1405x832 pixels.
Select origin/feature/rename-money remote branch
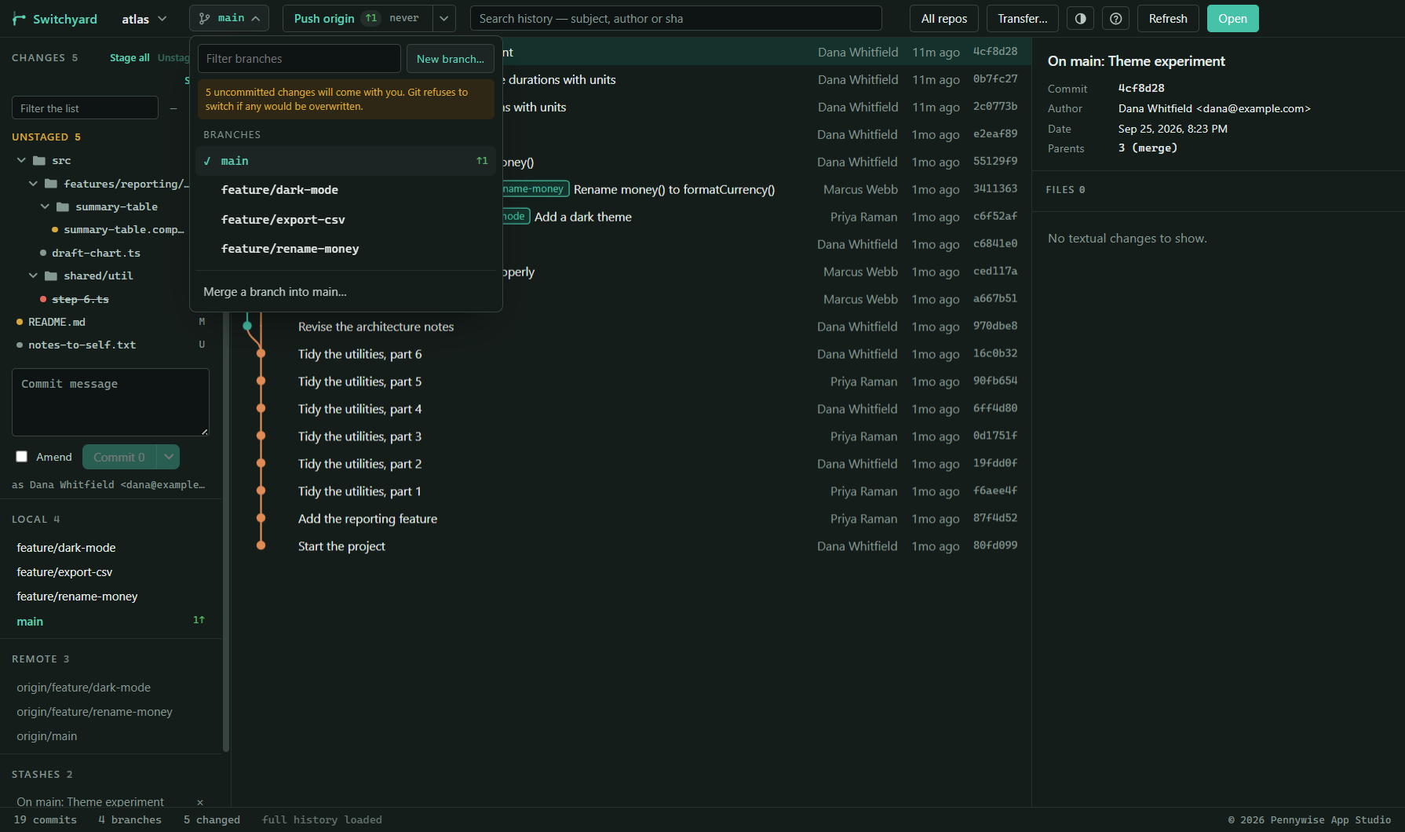tap(111, 712)
